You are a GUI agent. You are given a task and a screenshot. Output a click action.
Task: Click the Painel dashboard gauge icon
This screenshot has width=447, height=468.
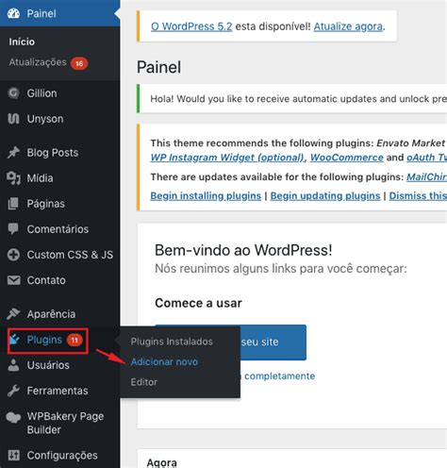13,13
